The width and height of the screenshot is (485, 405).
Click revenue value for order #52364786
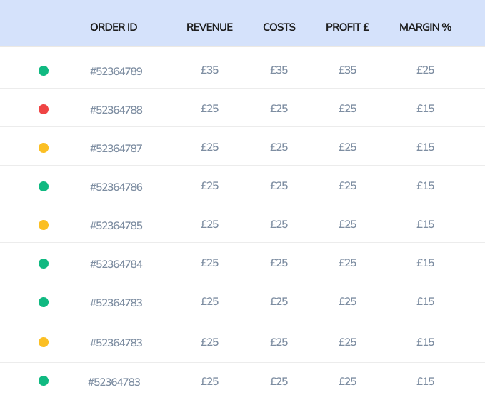(210, 186)
